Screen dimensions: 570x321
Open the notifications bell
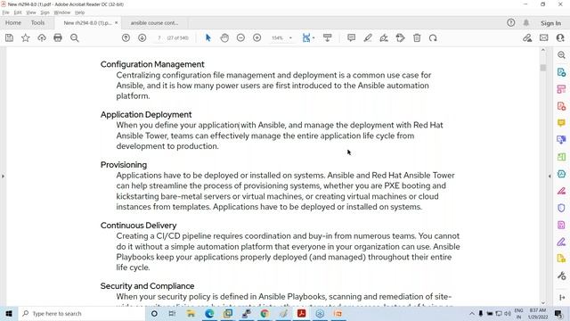[526, 22]
